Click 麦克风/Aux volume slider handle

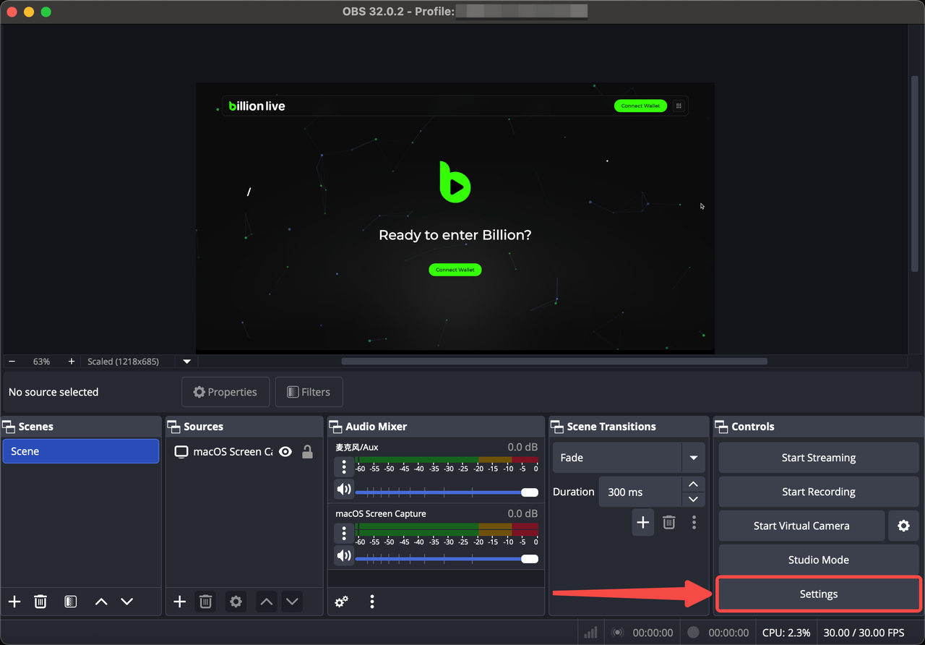530,492
